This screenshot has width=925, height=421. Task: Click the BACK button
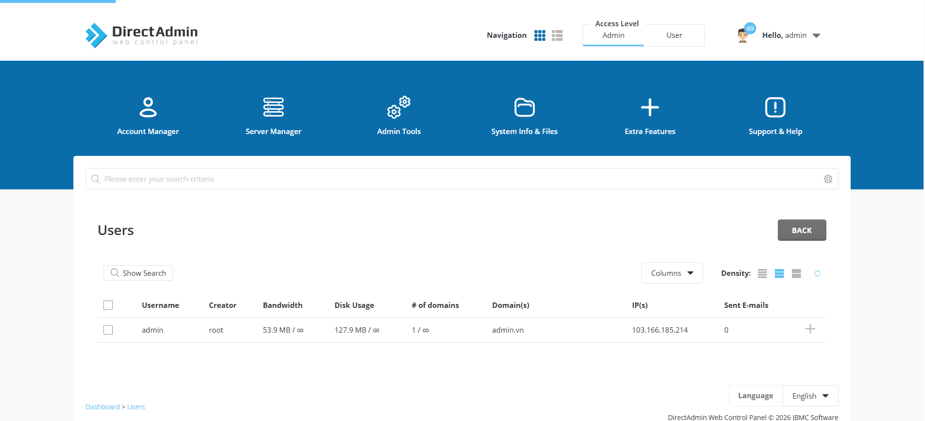click(x=802, y=231)
